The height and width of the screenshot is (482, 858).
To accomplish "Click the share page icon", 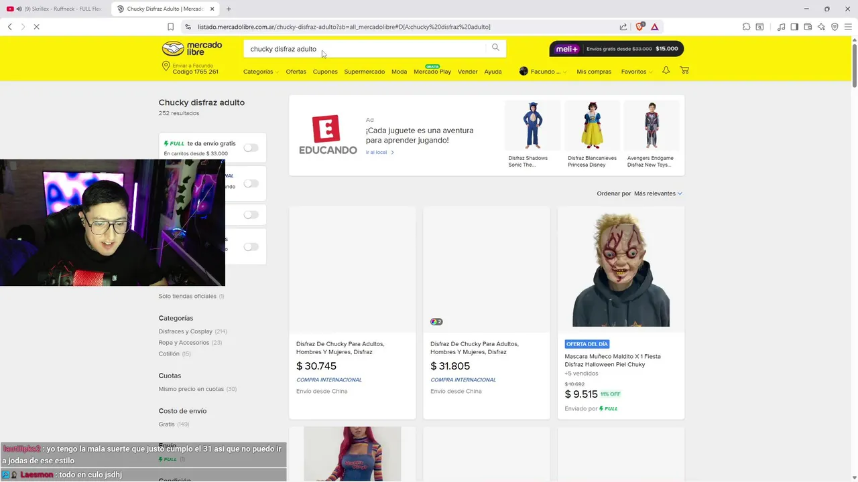I will (623, 27).
